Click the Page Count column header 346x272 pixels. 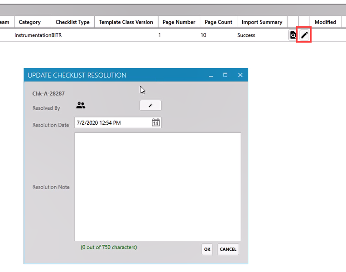(x=218, y=22)
